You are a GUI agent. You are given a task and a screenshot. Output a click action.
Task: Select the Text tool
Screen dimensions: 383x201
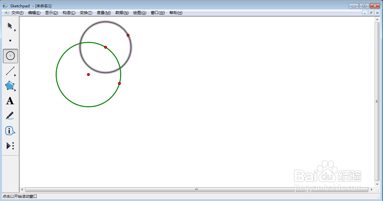tap(10, 101)
